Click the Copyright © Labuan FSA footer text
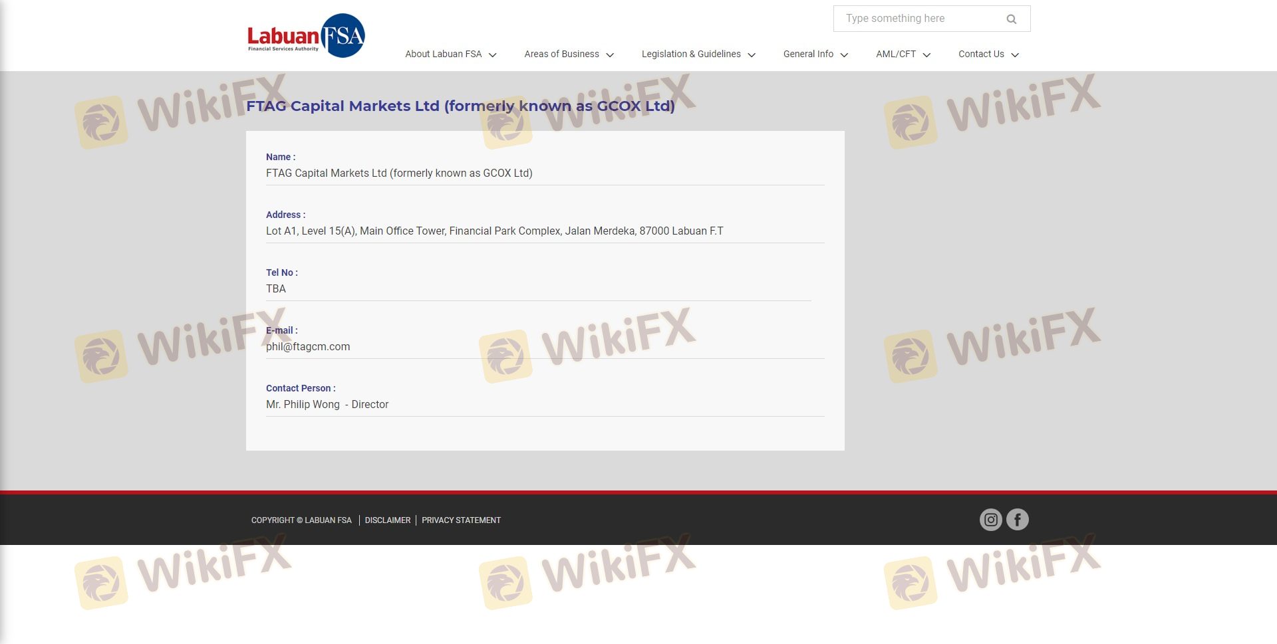This screenshot has height=644, width=1277. pyautogui.click(x=301, y=520)
